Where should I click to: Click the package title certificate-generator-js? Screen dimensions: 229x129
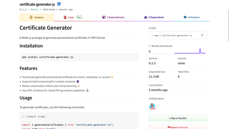pos(37,4)
